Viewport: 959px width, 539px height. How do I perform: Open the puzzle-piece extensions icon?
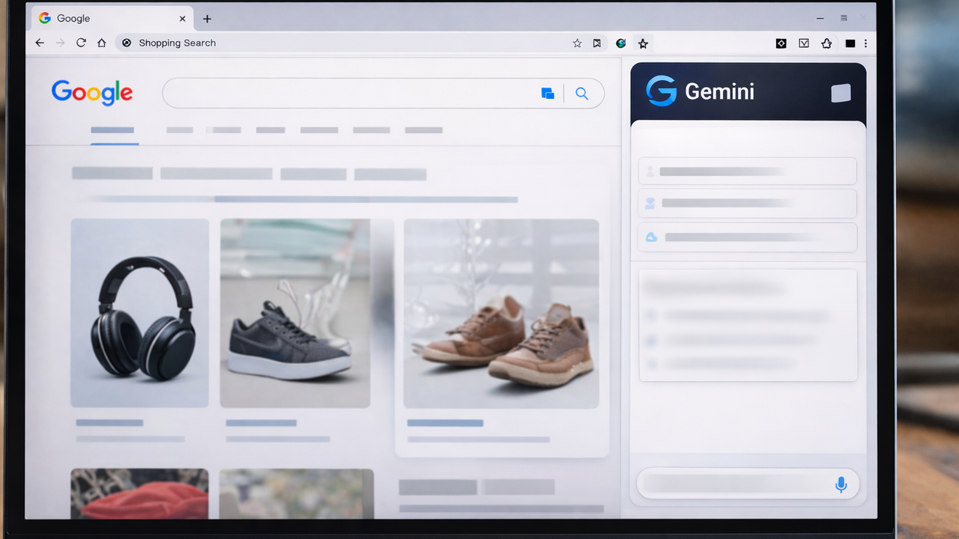(x=826, y=43)
